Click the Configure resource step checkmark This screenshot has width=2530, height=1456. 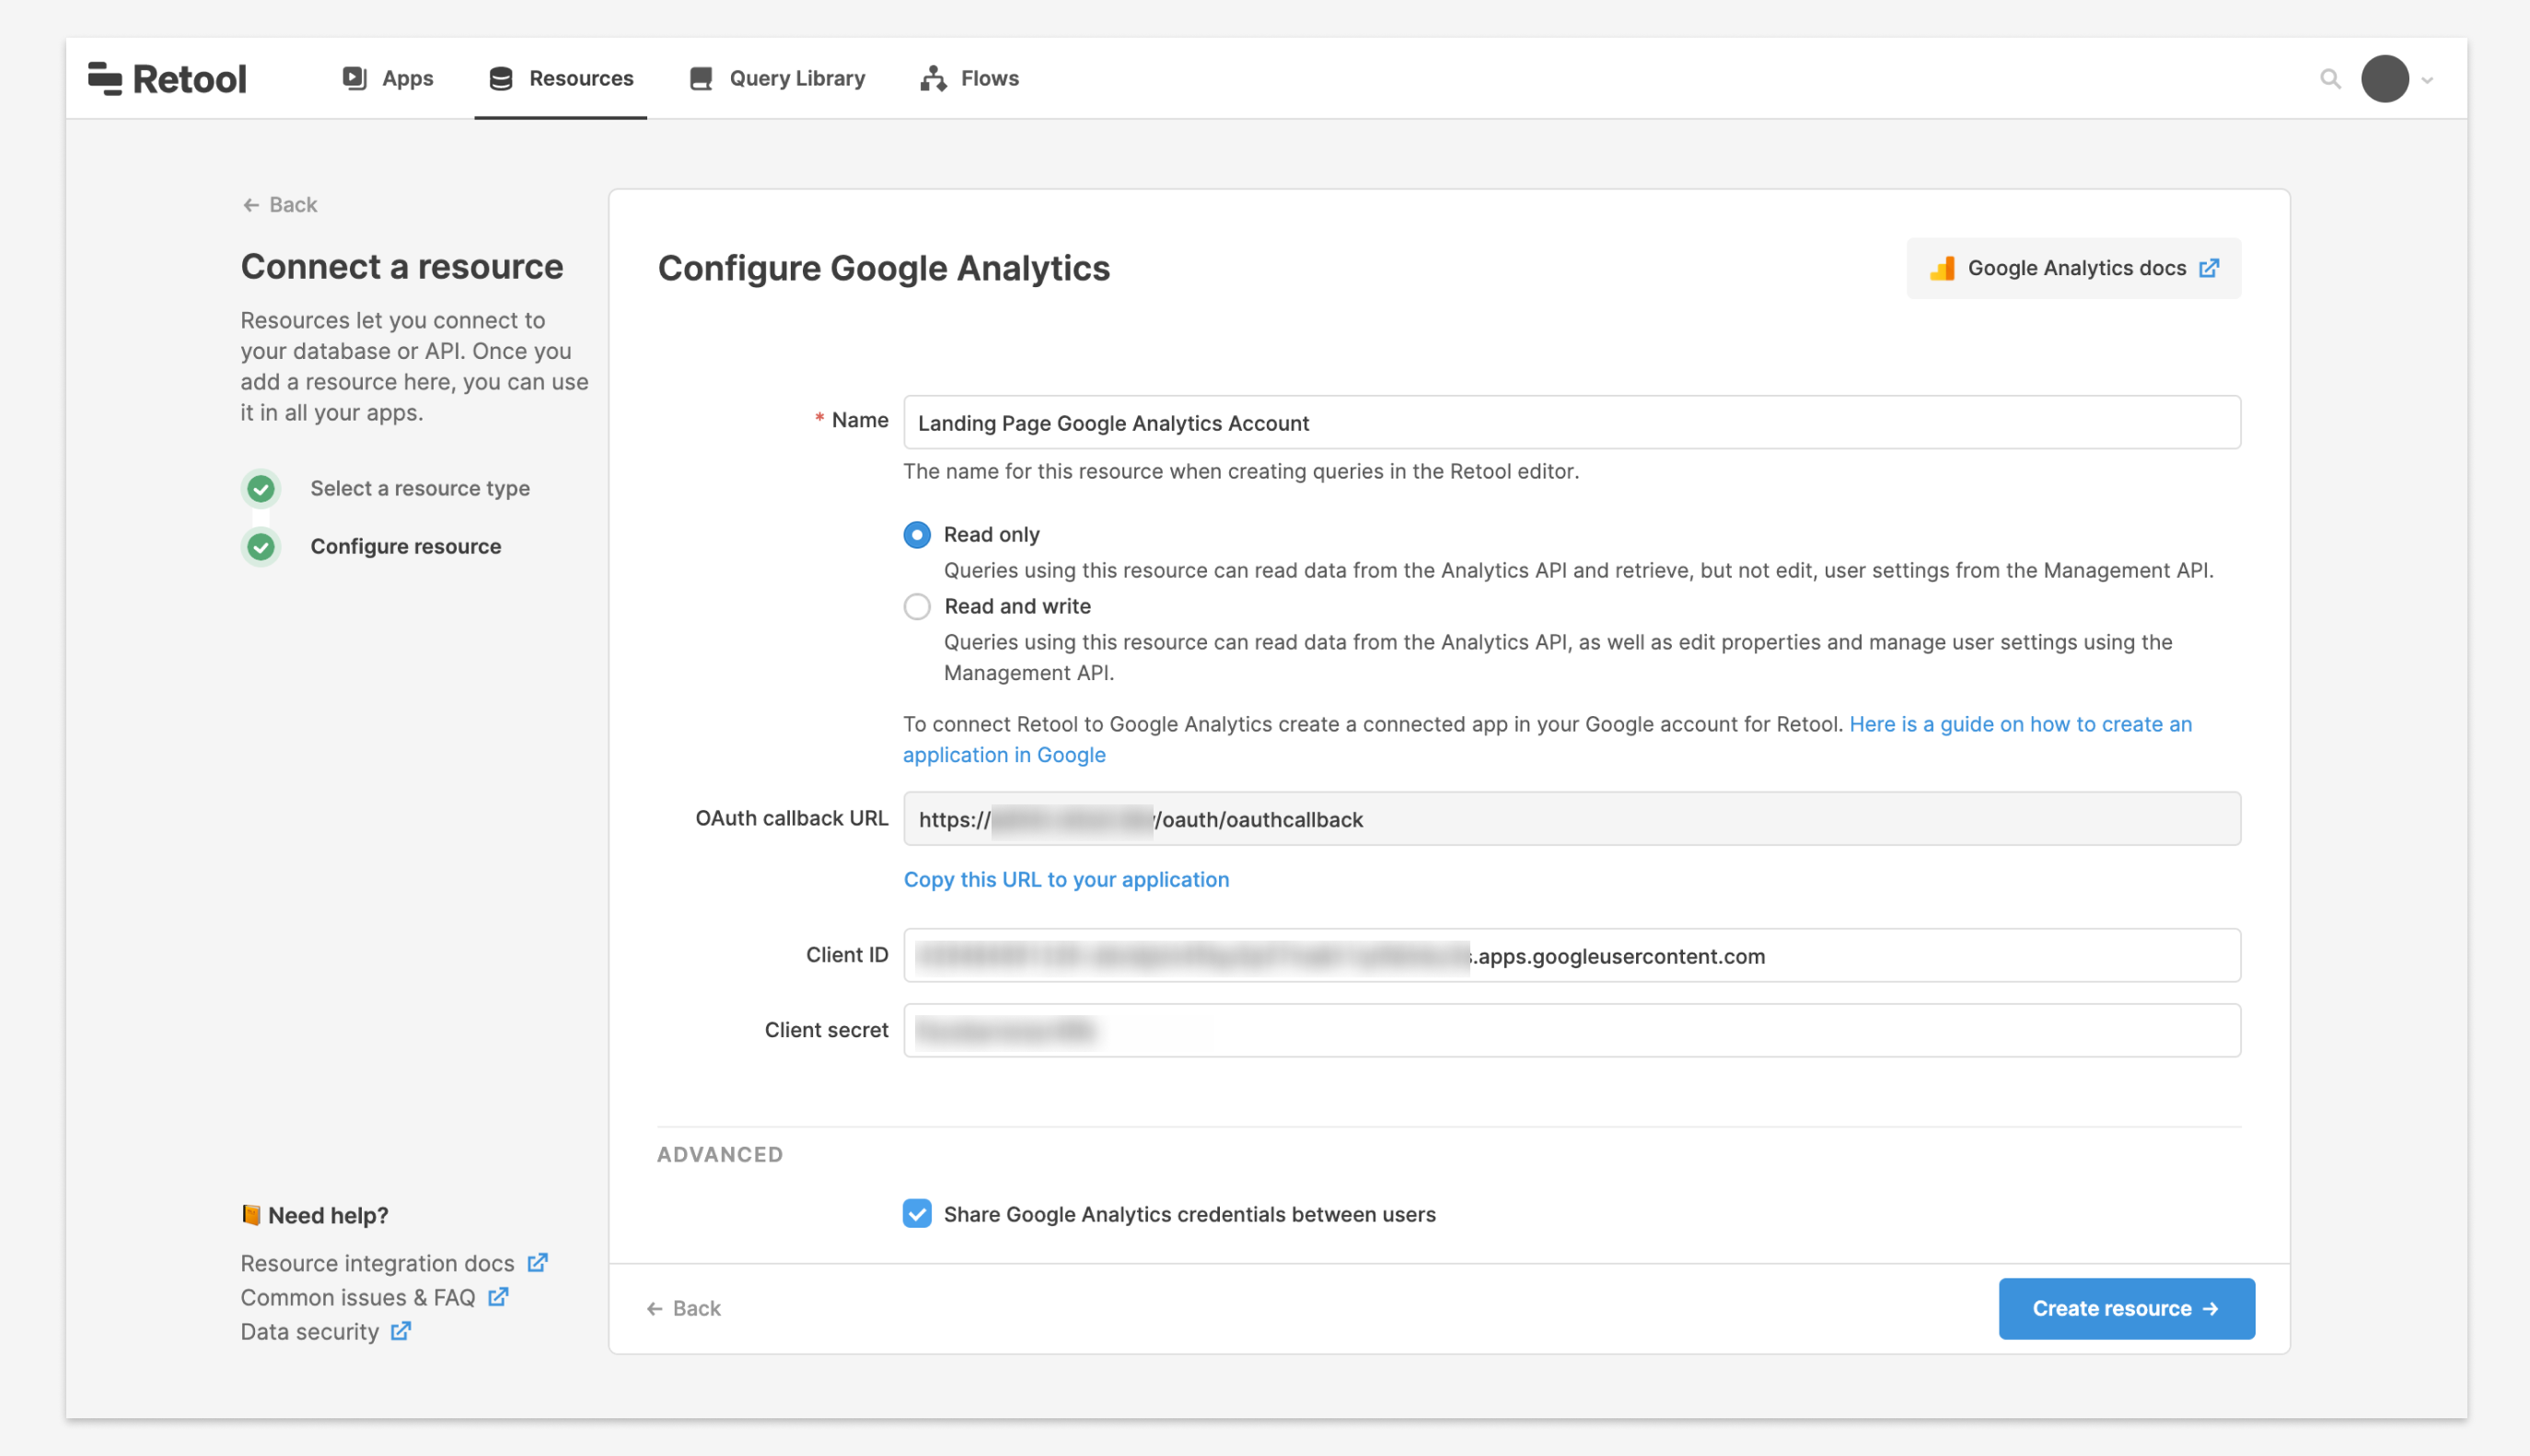261,547
